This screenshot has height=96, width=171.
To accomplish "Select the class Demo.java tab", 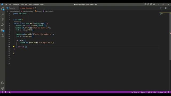I will (28, 8).
